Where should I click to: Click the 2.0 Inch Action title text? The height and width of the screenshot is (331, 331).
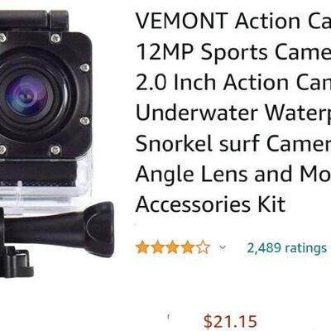233,83
